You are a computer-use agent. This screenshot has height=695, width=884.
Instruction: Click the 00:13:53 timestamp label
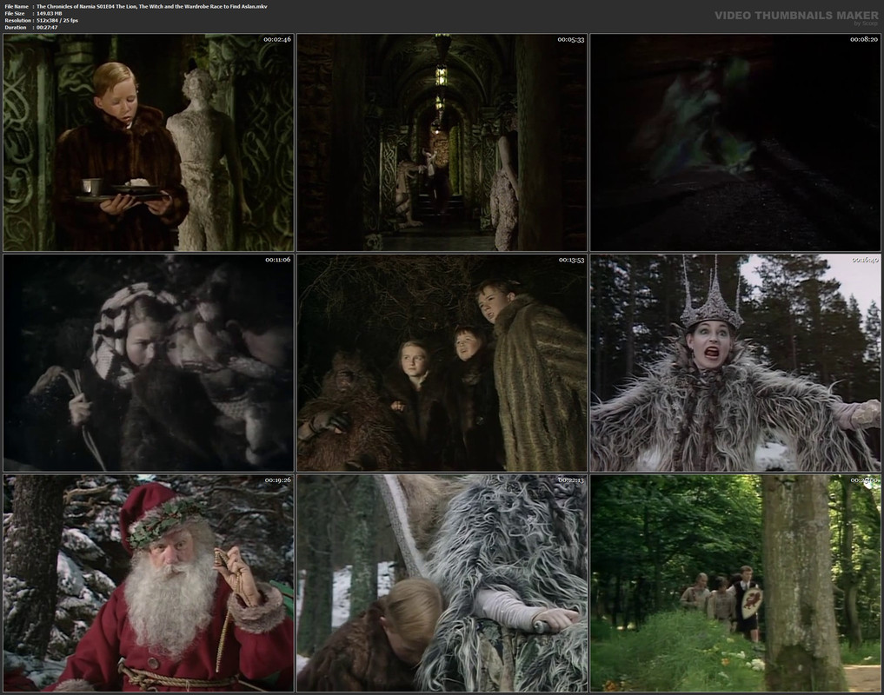(x=571, y=260)
